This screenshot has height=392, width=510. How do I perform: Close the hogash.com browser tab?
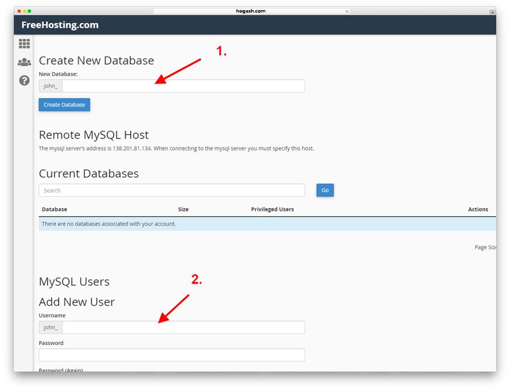coord(347,11)
